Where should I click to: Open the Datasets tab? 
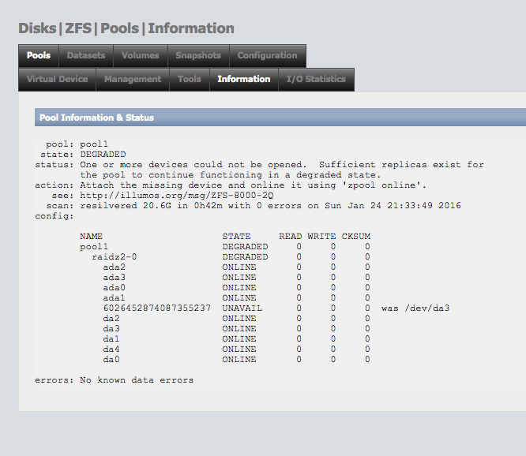[86, 55]
